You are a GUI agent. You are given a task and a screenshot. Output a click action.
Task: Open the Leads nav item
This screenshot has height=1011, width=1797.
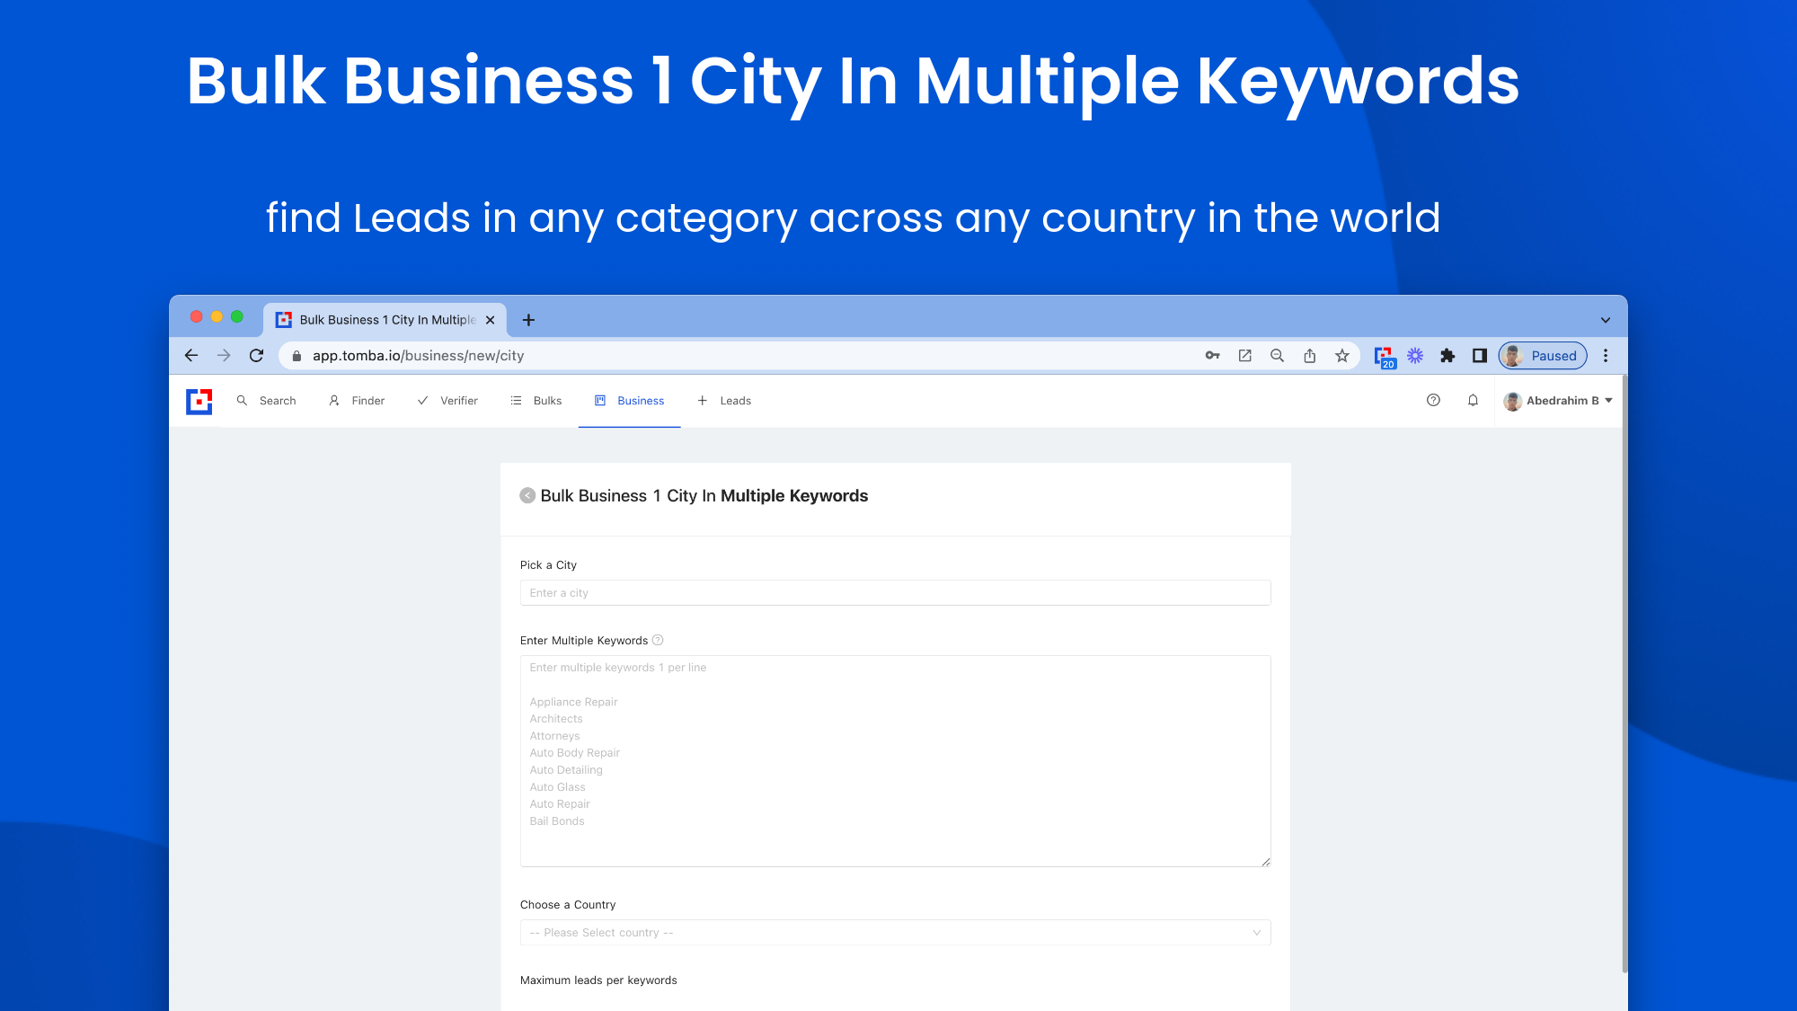coord(724,401)
